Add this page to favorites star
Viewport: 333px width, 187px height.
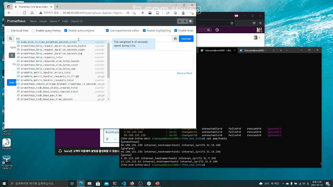[x=134, y=13]
